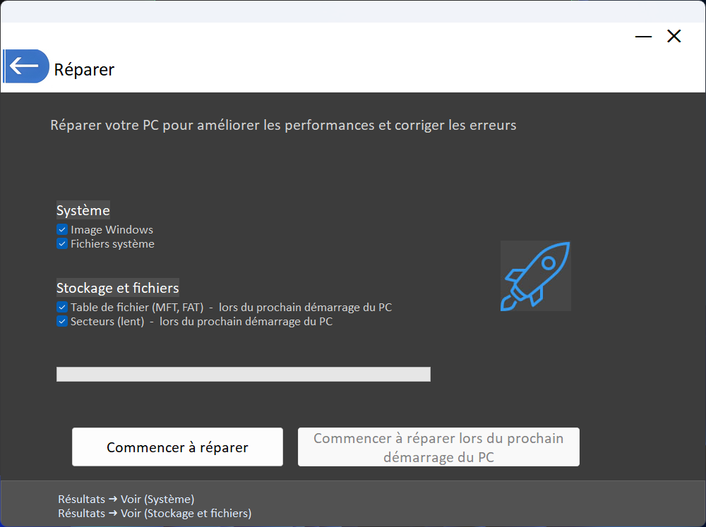Screen dimensions: 706x527
Task: Close the Réparer window
Action: pos(674,36)
